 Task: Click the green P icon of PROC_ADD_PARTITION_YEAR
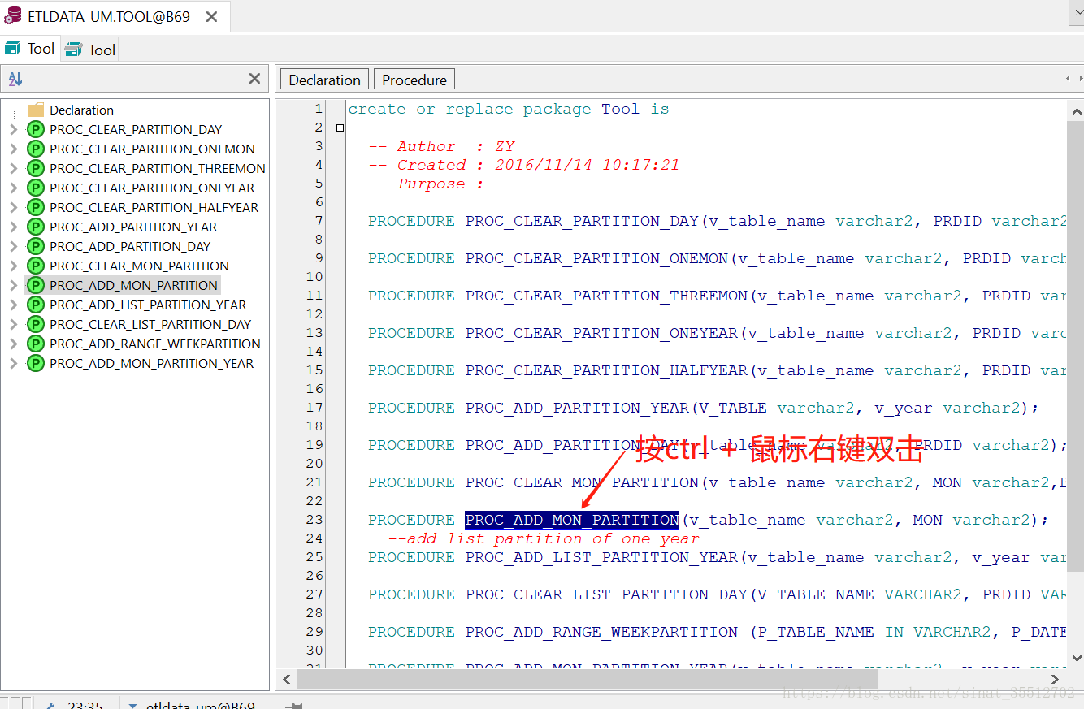point(35,227)
